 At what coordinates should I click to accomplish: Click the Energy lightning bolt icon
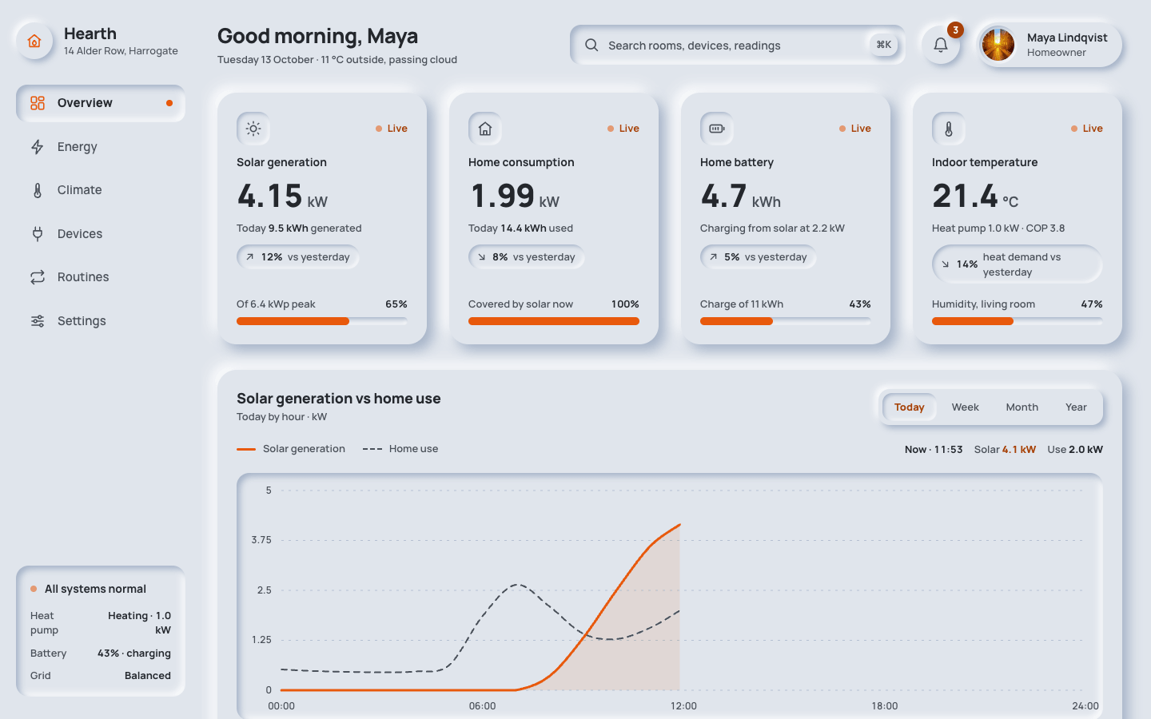pos(38,147)
